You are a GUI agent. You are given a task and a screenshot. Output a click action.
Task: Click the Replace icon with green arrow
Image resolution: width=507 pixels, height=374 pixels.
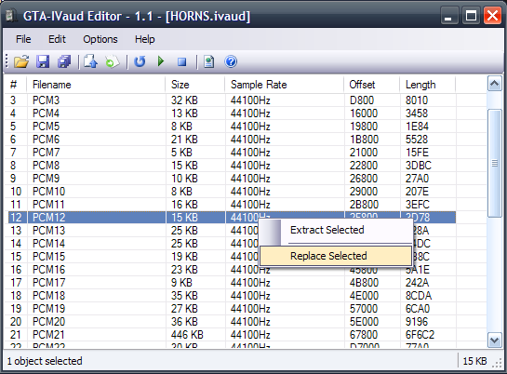(112, 61)
